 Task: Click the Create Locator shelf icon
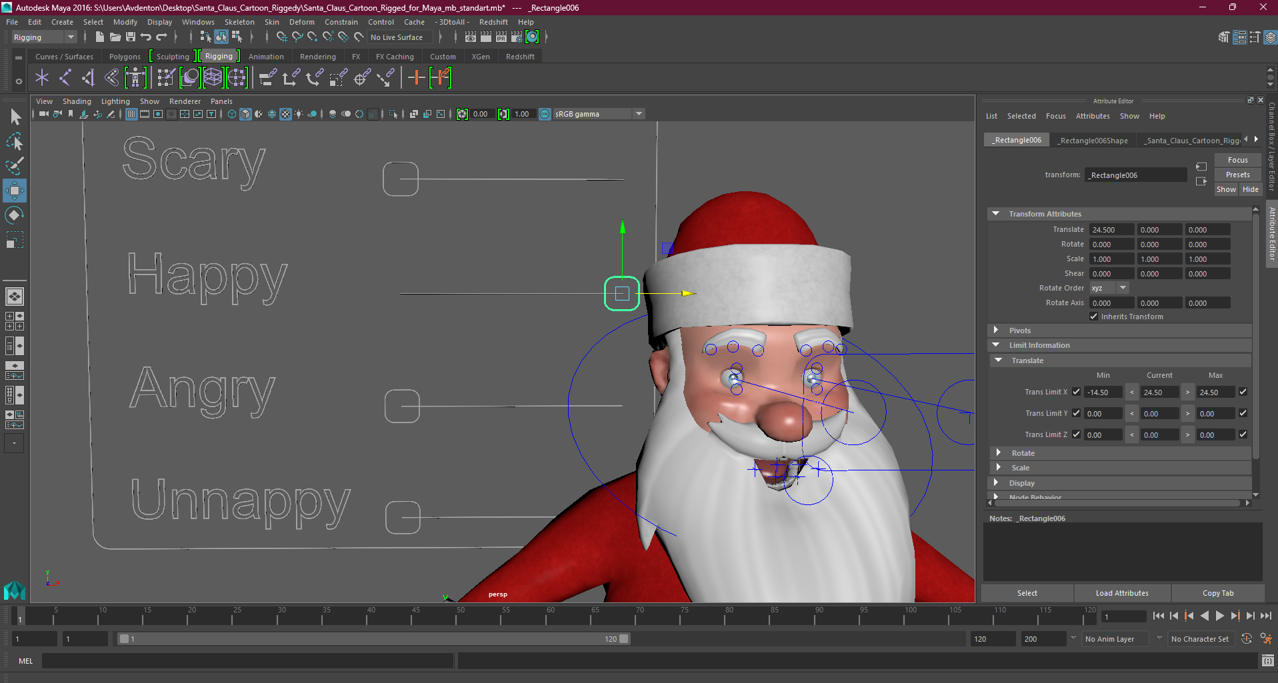pyautogui.click(x=42, y=78)
